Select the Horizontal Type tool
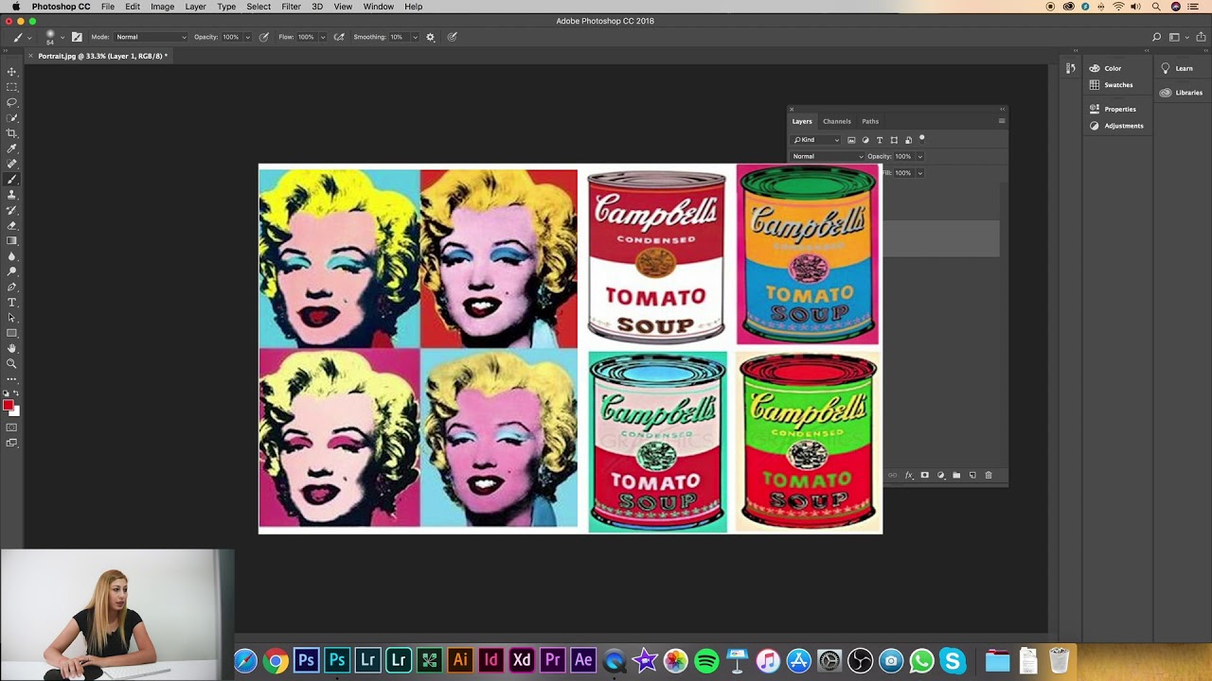Image resolution: width=1212 pixels, height=681 pixels. [x=12, y=303]
